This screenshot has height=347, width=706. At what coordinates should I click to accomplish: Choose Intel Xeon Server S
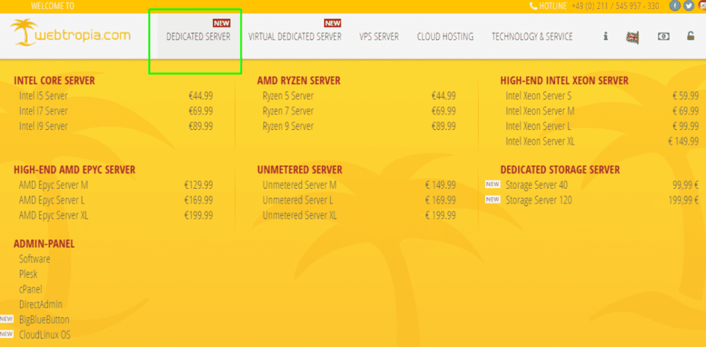coord(538,96)
